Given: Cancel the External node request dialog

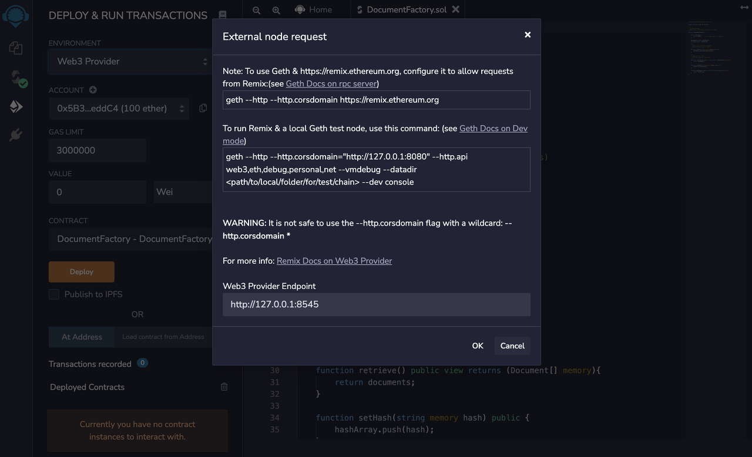Looking at the screenshot, I should point(512,346).
